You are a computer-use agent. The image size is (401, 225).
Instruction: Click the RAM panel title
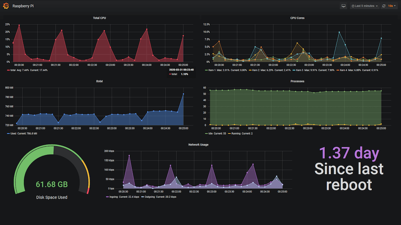[x=99, y=81]
